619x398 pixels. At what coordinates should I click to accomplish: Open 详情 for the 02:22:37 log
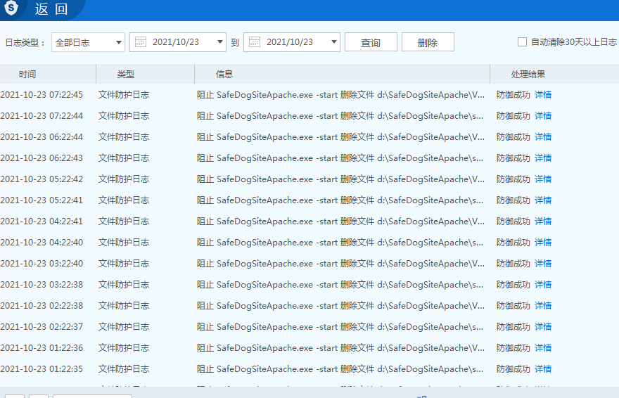(543, 327)
